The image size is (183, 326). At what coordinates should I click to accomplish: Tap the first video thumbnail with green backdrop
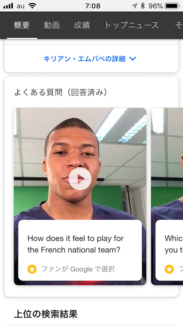point(80,164)
